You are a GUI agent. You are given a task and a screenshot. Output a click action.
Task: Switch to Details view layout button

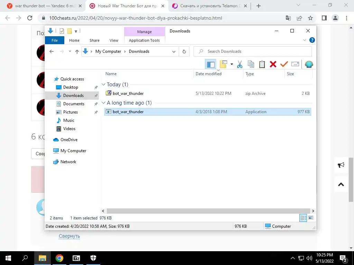(x=303, y=218)
